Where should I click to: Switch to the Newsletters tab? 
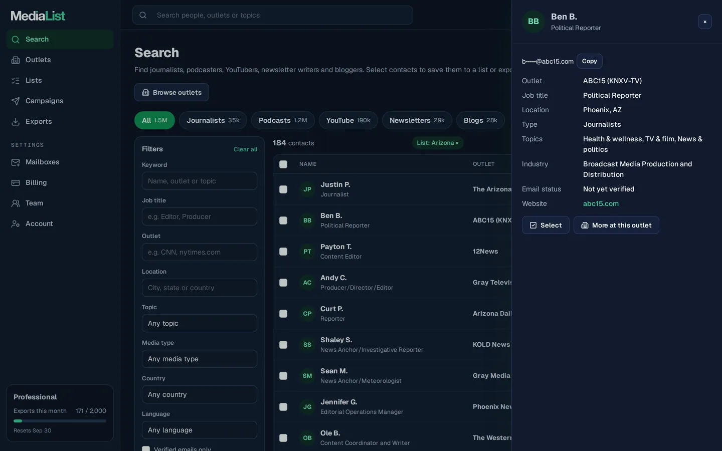417,120
